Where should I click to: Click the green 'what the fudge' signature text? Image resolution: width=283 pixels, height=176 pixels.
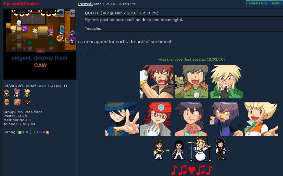[x=192, y=59]
